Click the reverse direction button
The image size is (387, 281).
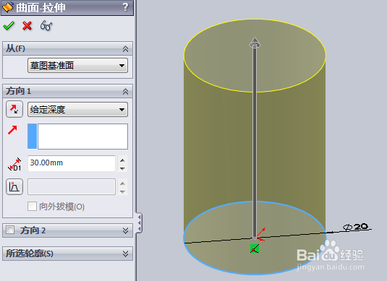click(x=14, y=109)
